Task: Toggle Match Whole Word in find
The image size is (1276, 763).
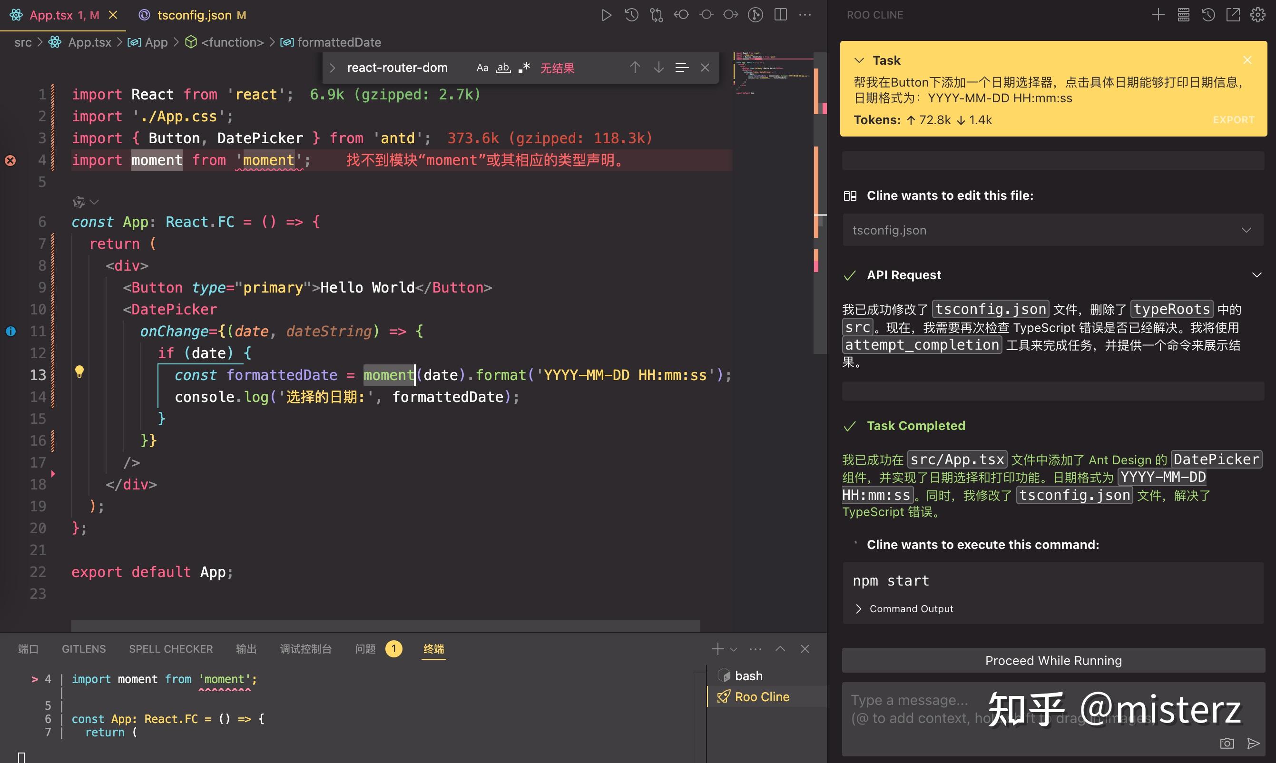Action: coord(503,68)
